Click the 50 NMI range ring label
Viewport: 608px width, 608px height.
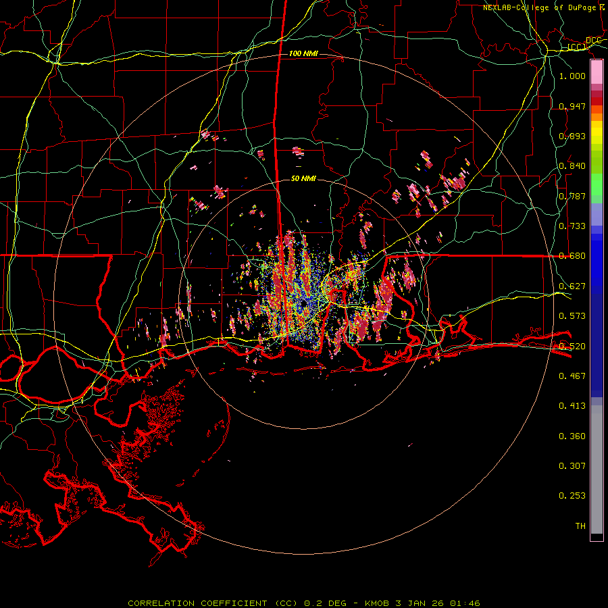pyautogui.click(x=303, y=178)
